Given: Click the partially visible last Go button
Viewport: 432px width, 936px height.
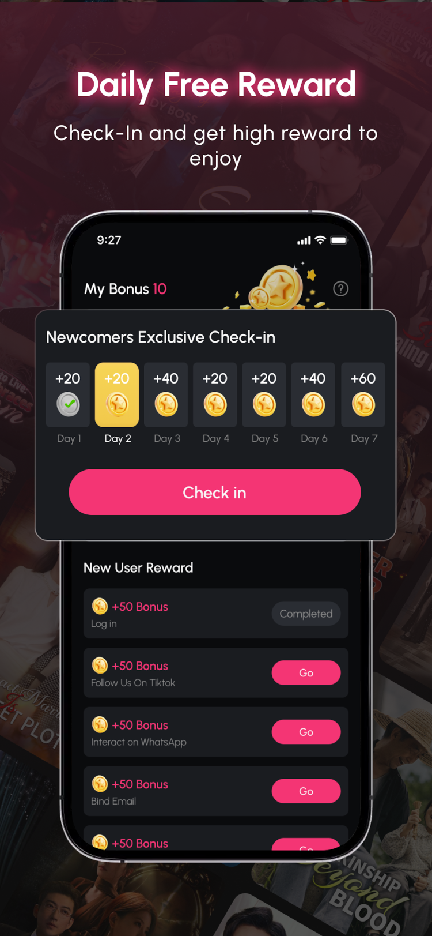Looking at the screenshot, I should point(306,845).
